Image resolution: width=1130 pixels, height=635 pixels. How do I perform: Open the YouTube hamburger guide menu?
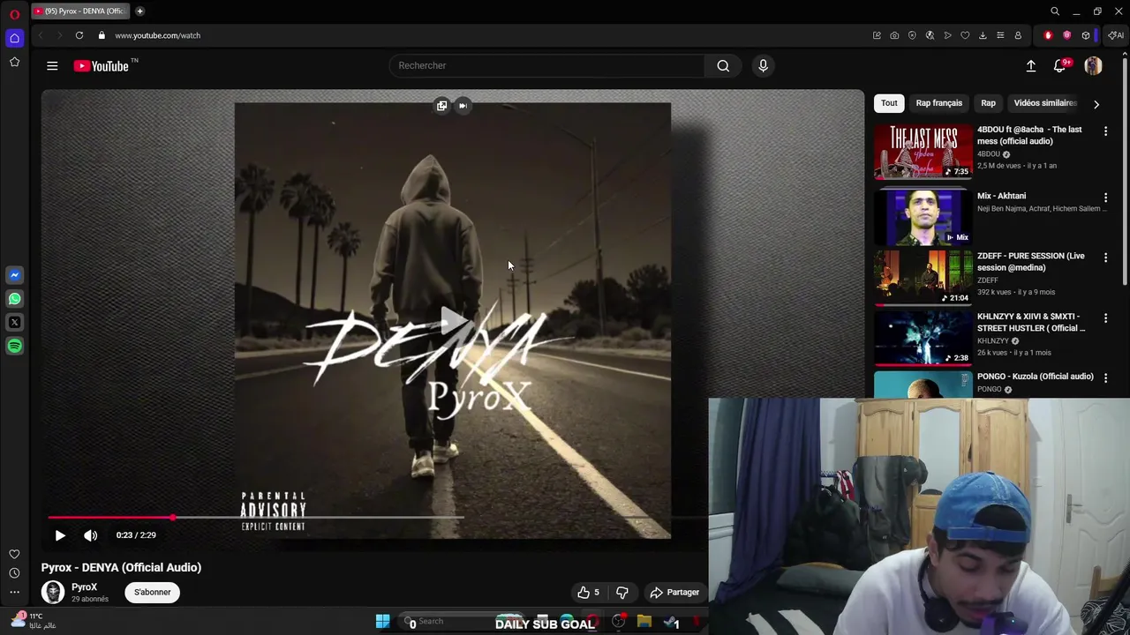point(52,65)
